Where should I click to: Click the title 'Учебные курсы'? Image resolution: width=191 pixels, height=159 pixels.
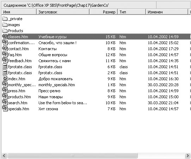tap(53, 37)
